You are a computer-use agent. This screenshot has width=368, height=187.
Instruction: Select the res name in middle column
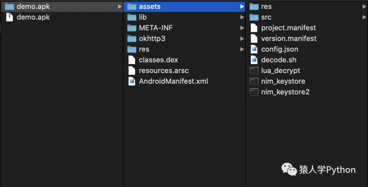144,49
